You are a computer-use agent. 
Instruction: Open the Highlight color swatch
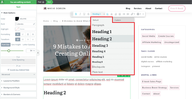[x=17, y=29]
